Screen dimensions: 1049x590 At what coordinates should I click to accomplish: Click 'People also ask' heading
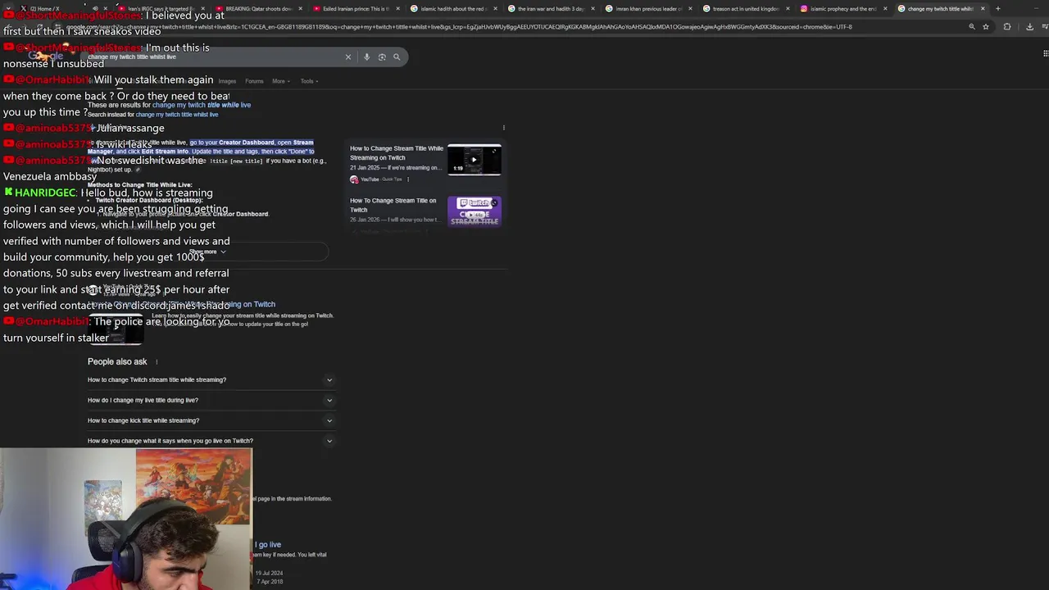click(x=117, y=361)
